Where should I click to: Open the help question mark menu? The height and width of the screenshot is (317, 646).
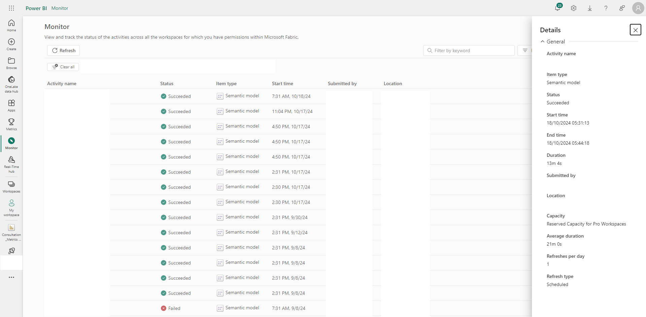pos(606,8)
